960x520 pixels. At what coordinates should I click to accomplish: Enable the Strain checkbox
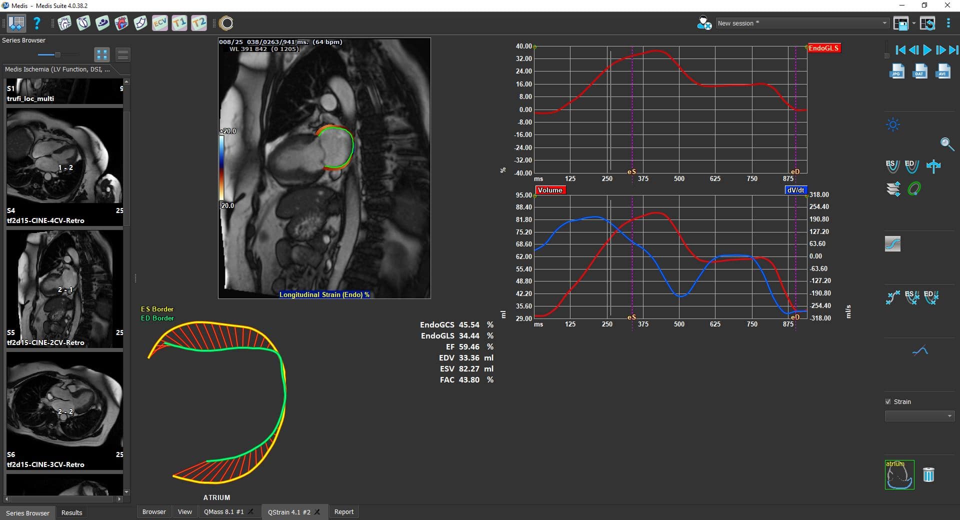(x=888, y=401)
